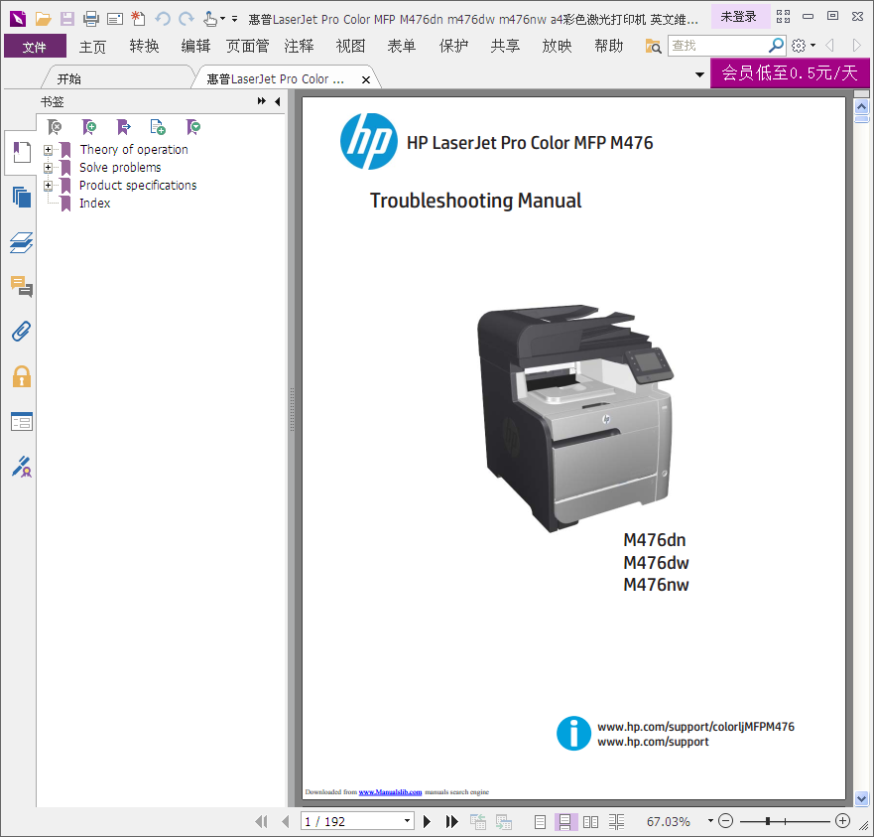Collapse the bookmarks side panel

pyautogui.click(x=278, y=101)
